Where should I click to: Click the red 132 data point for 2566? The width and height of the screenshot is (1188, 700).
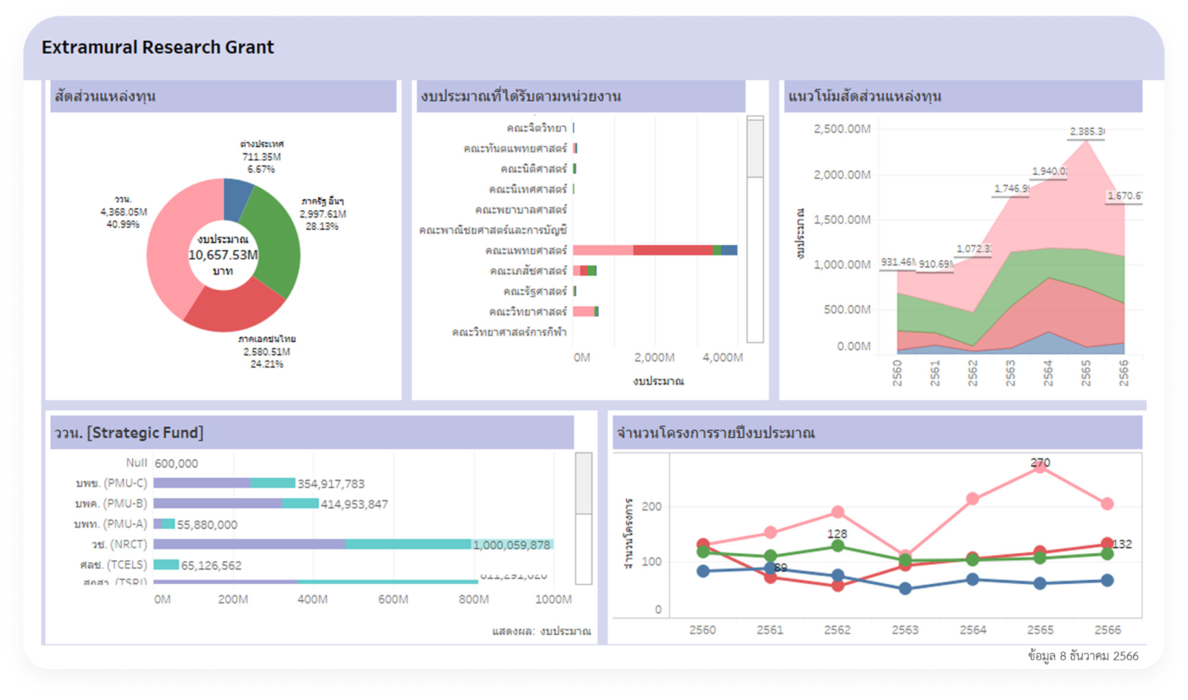click(1107, 544)
